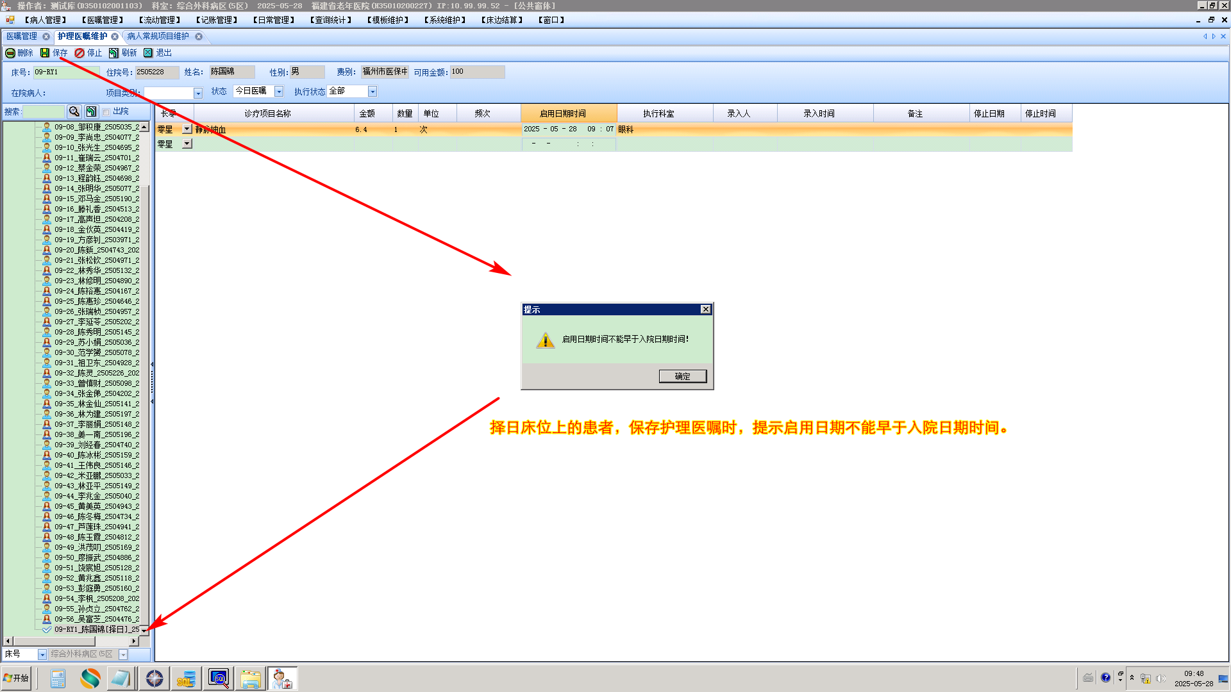Click the 床号 input field
Viewport: 1231px width, 692px height.
tap(66, 72)
